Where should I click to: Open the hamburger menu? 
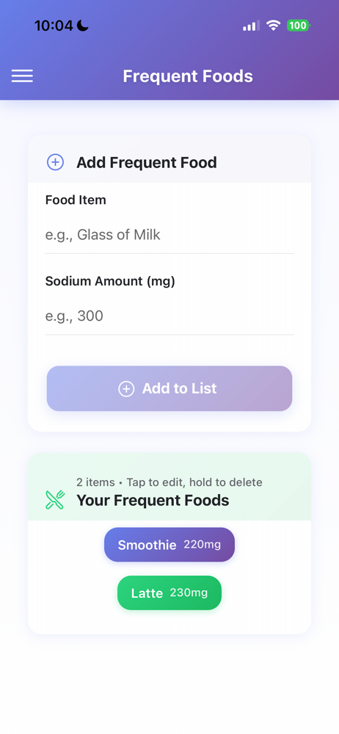pyautogui.click(x=22, y=76)
